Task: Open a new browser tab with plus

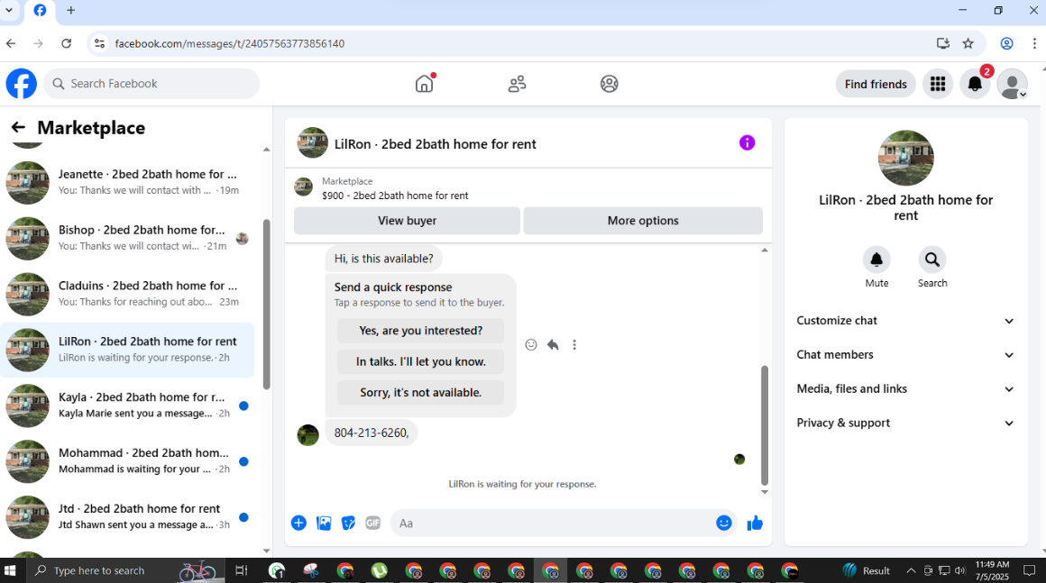Action: (x=70, y=10)
